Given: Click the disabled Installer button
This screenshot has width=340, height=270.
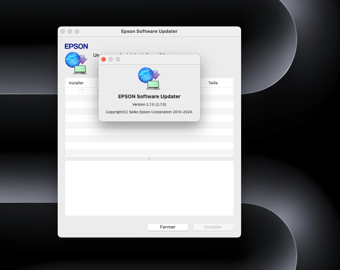Looking at the screenshot, I should (x=213, y=227).
